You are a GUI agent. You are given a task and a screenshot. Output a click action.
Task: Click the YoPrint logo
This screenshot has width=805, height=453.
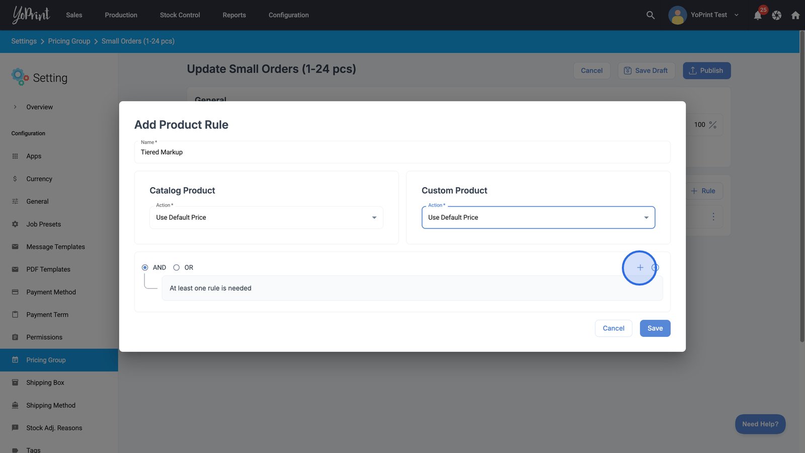[31, 15]
